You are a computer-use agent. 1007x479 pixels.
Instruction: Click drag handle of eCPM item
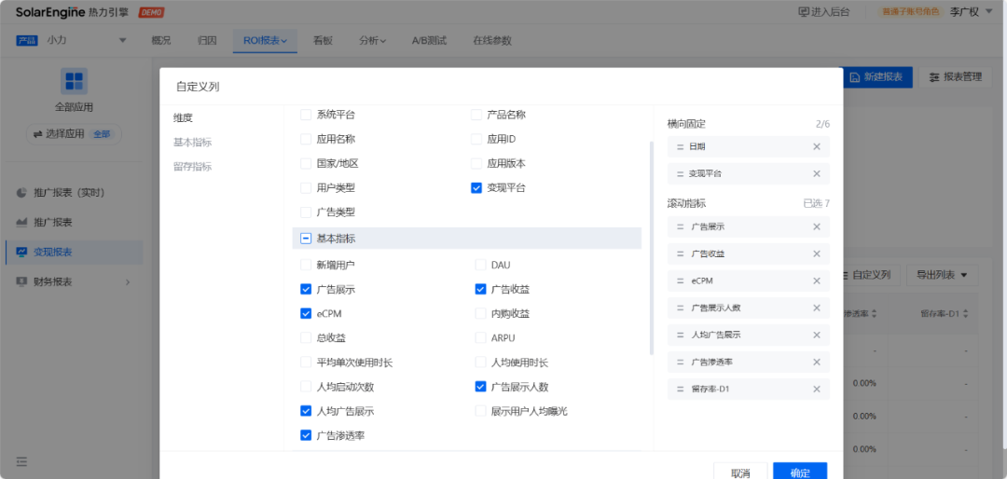680,281
